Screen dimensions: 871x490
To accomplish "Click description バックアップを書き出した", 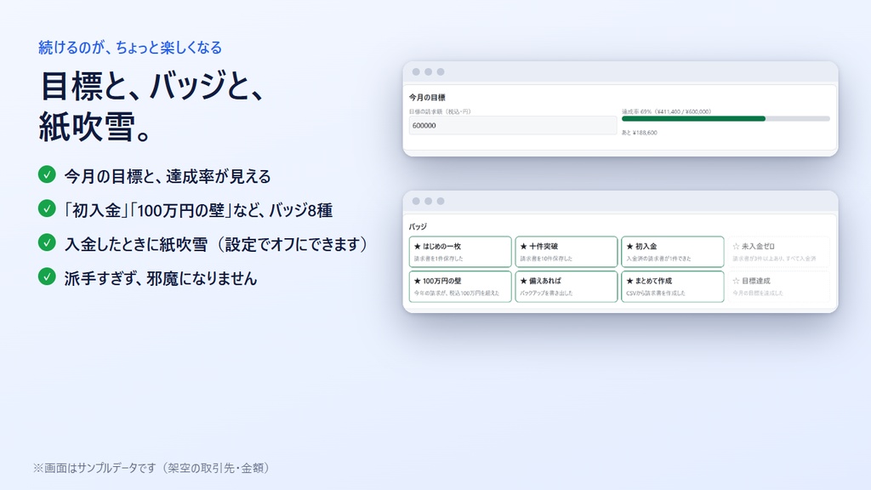I will point(546,293).
